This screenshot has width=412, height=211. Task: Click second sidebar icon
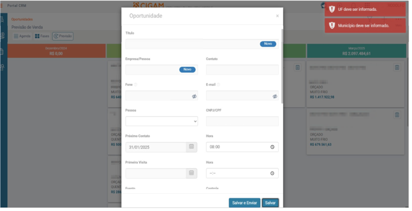tap(2, 35)
